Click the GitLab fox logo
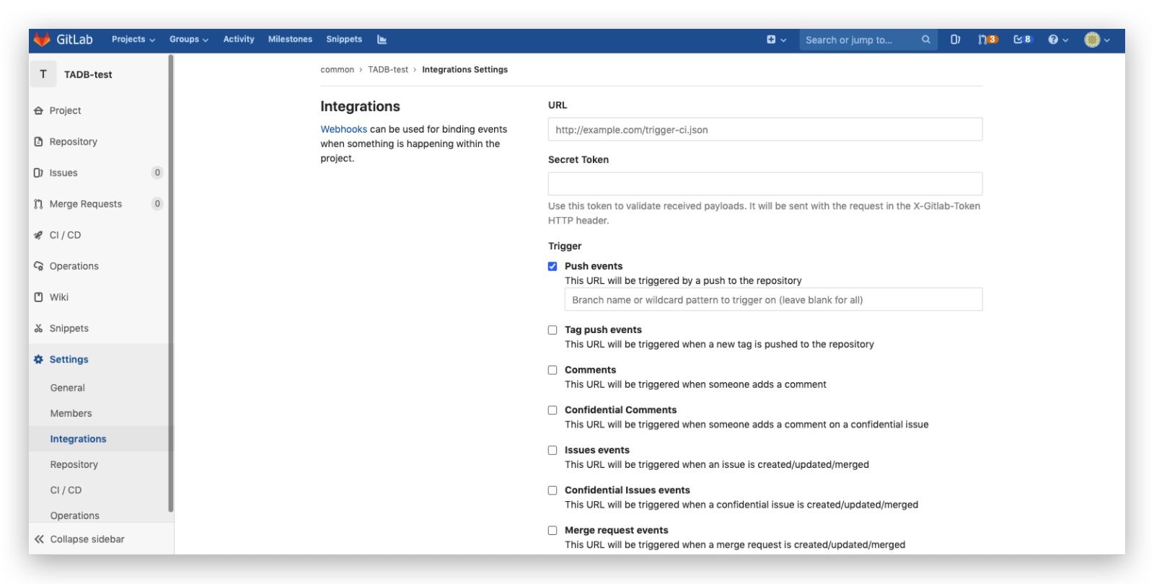This screenshot has width=1154, height=584. tap(43, 40)
